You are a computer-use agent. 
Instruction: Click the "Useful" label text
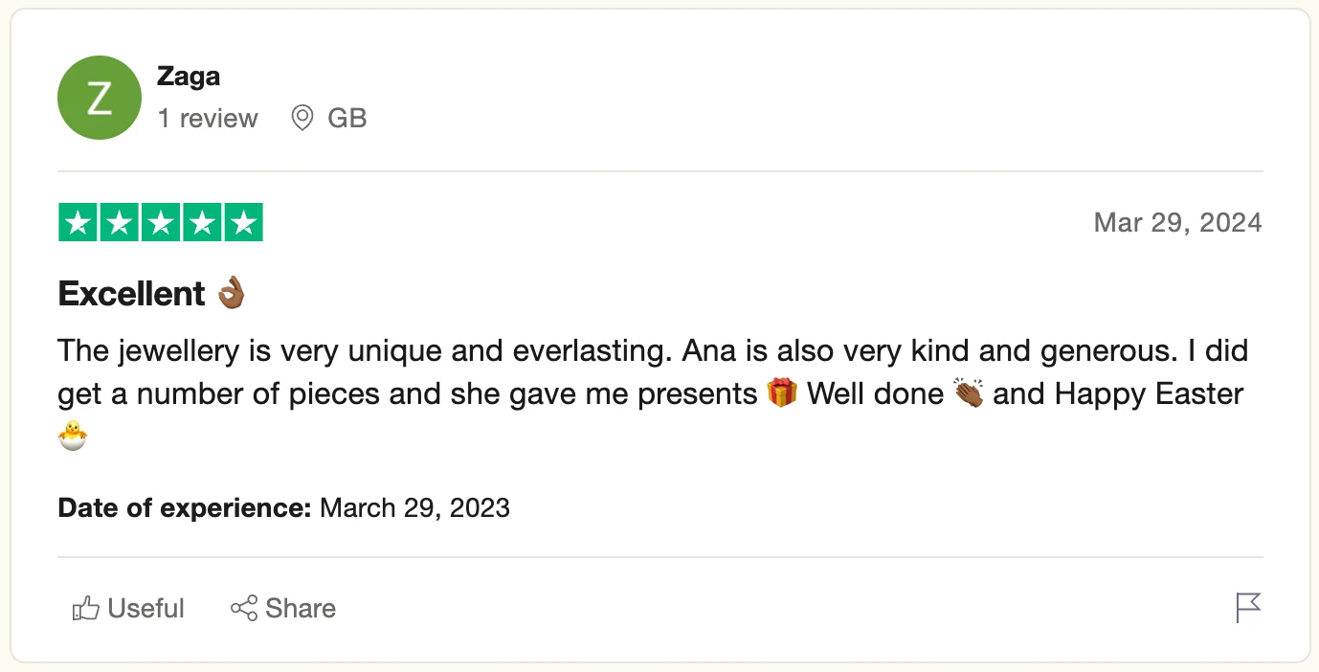pyautogui.click(x=145, y=609)
